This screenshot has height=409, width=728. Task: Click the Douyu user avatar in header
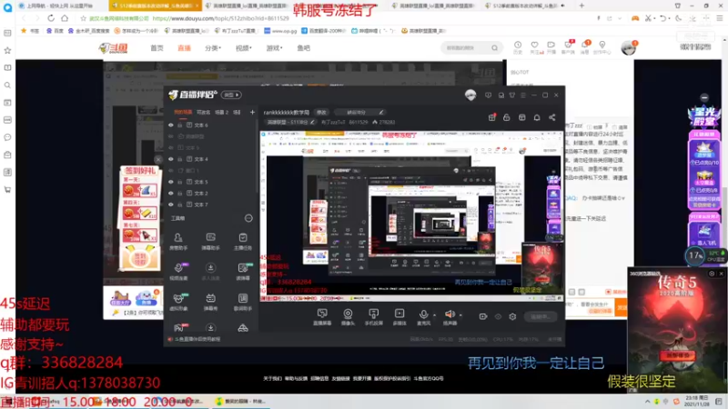coord(628,48)
